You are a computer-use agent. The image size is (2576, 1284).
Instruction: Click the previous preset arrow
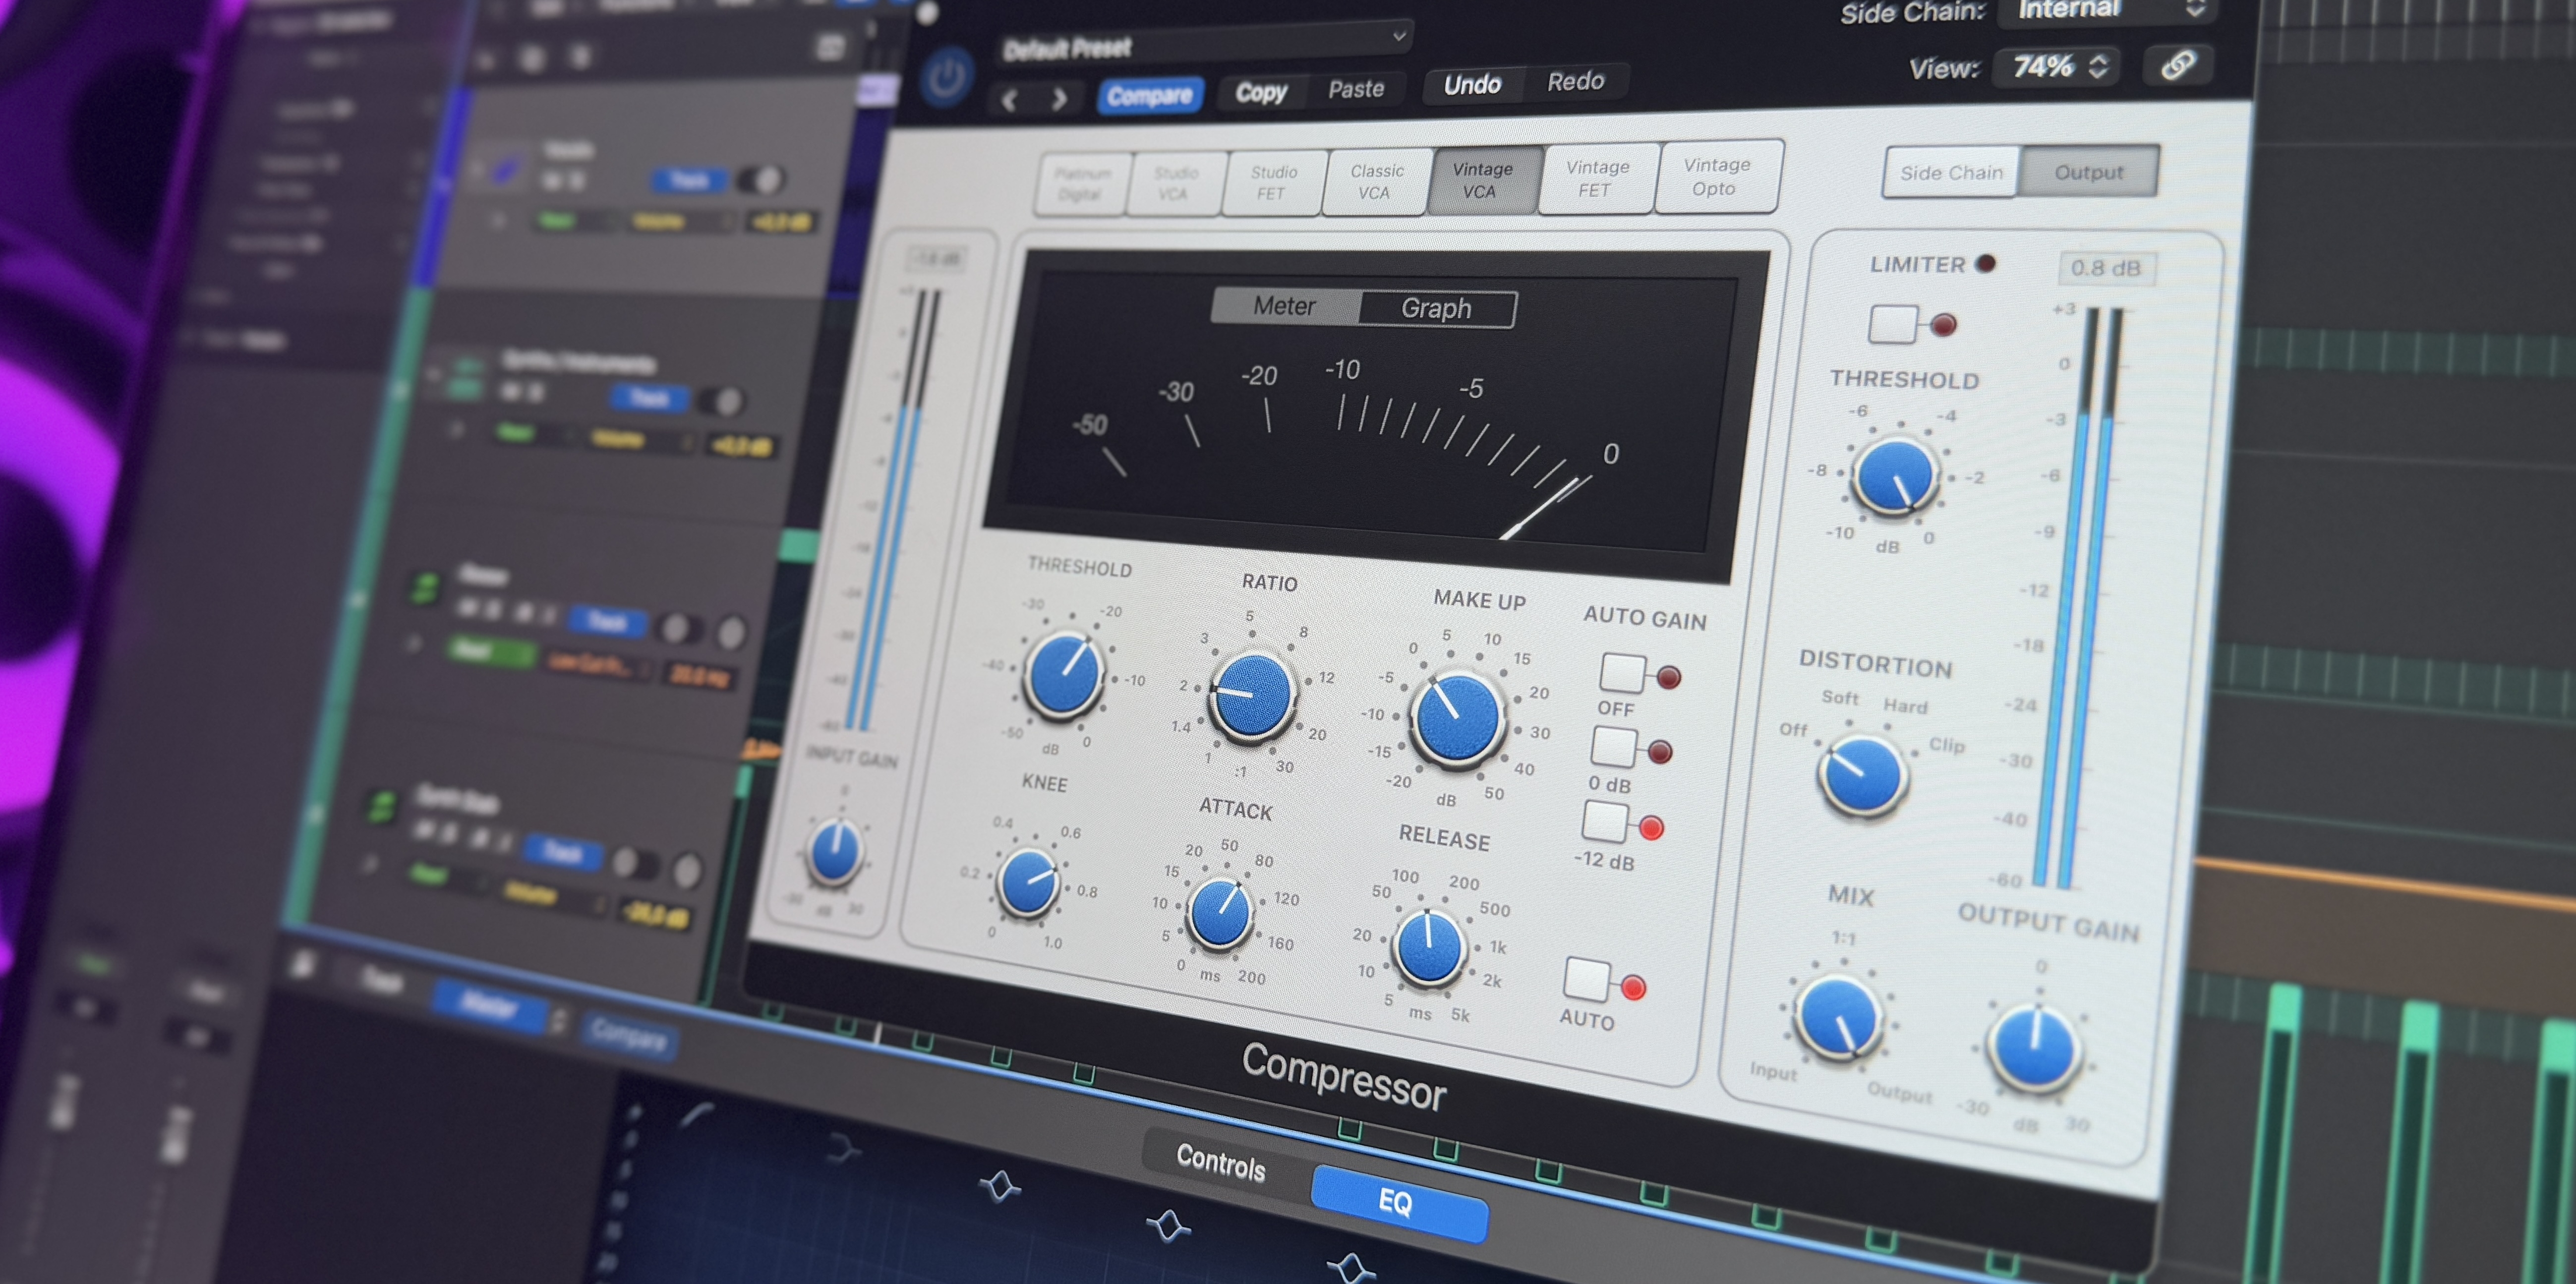click(x=1010, y=100)
